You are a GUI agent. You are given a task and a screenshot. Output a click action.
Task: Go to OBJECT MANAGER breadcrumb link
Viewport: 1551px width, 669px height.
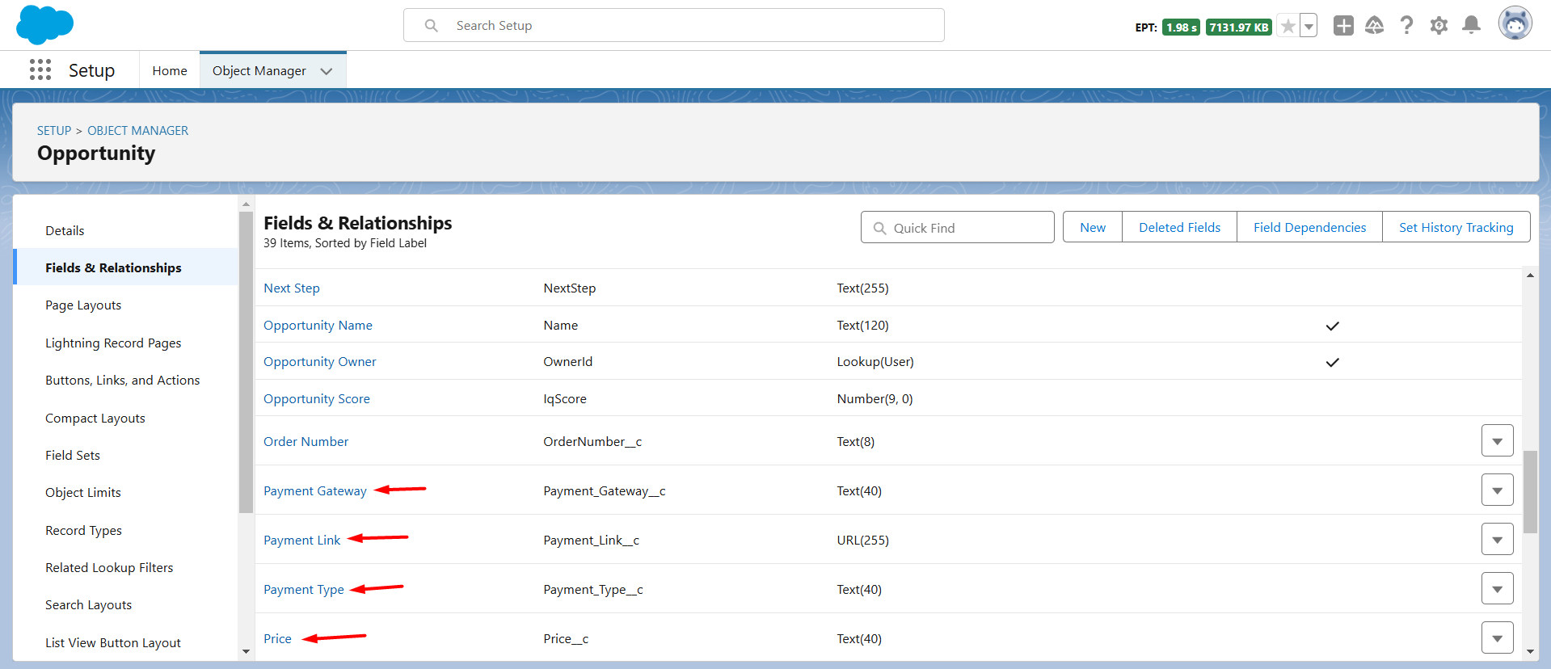[138, 131]
